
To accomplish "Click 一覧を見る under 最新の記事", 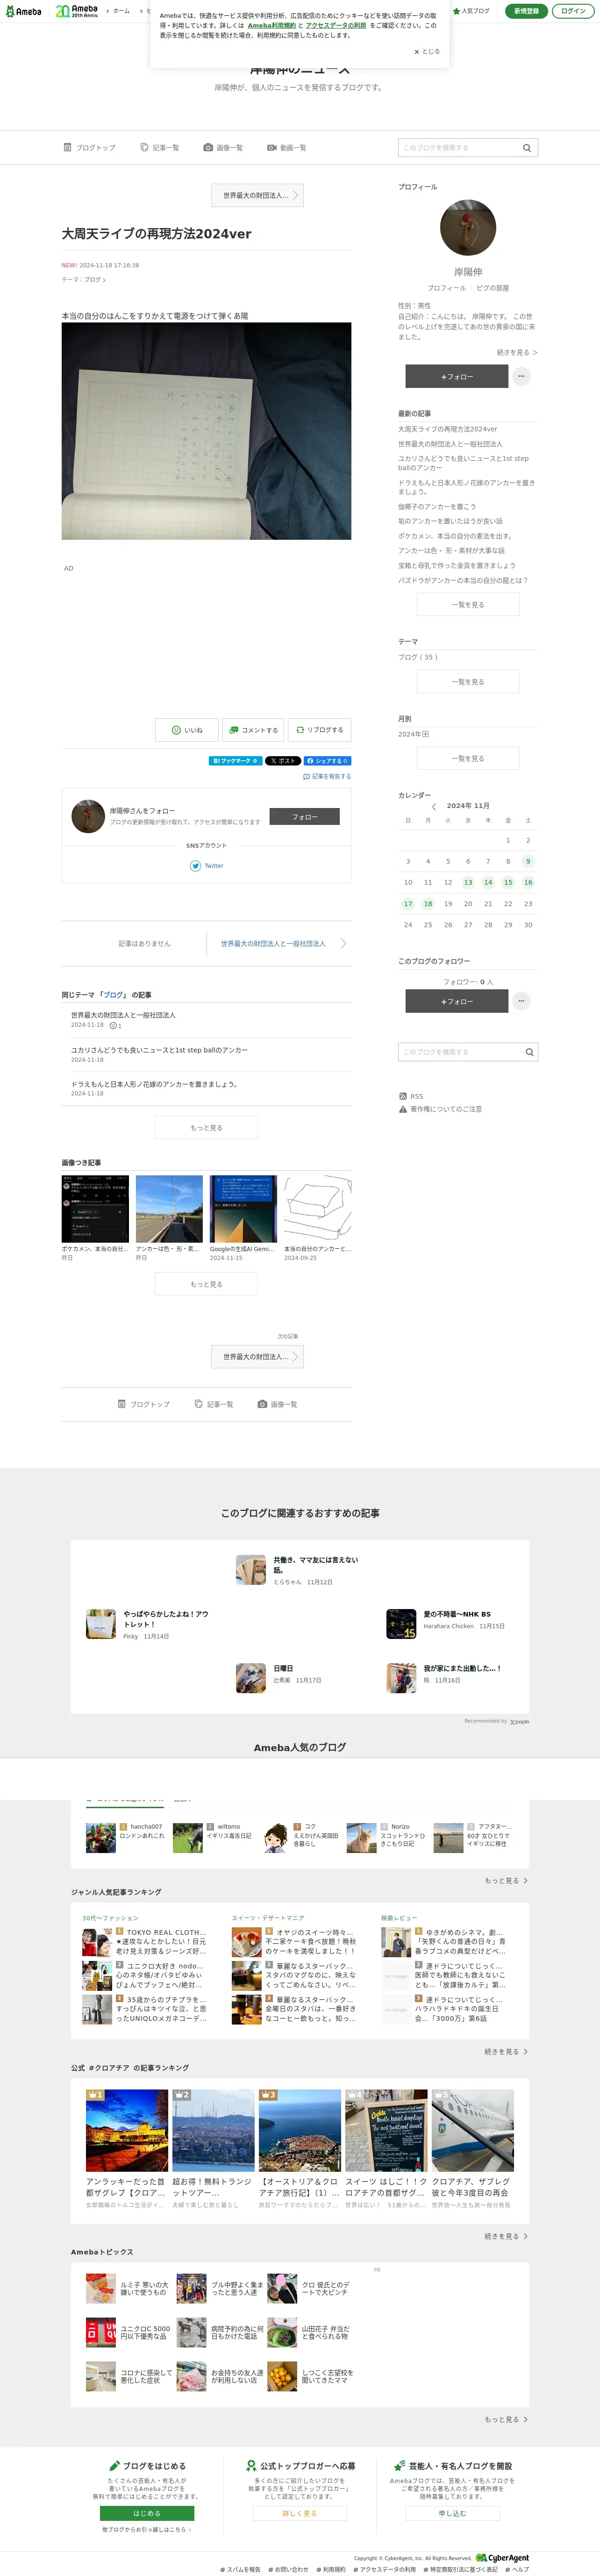I will (x=468, y=604).
